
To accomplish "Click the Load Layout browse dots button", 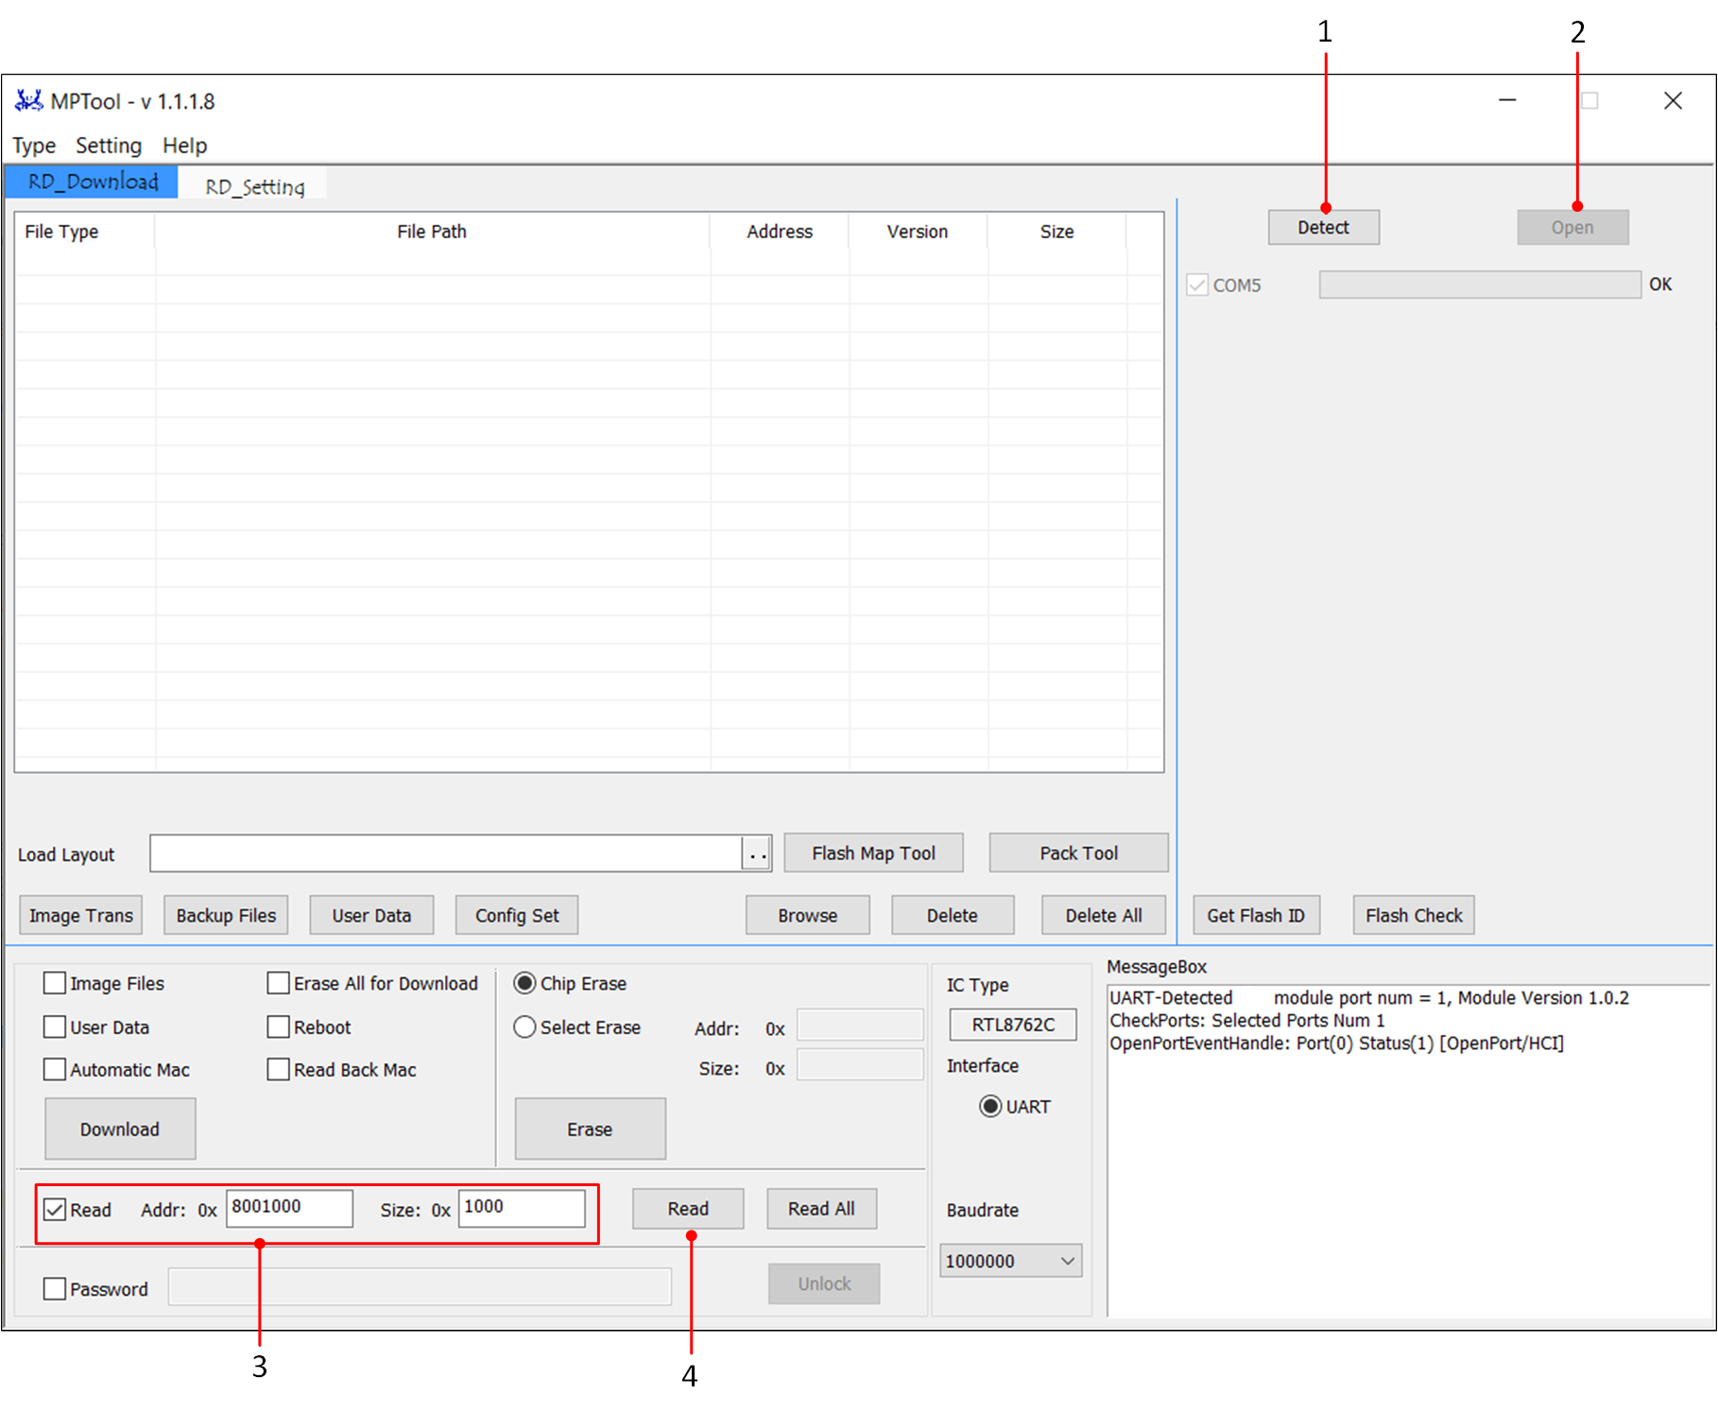I will (757, 853).
